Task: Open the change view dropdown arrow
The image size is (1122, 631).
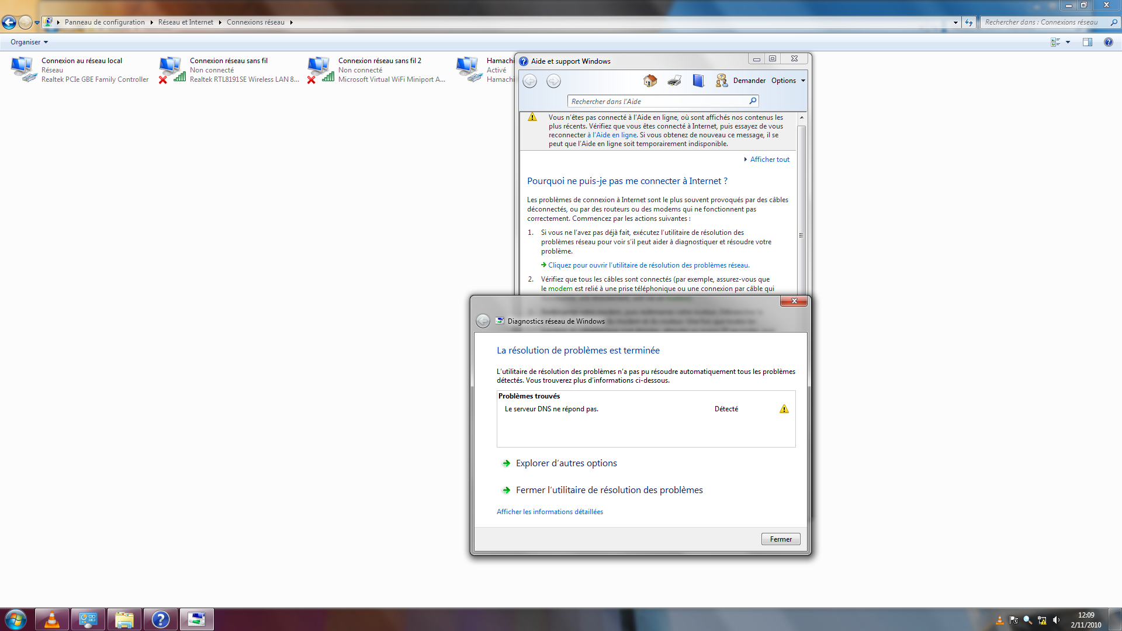Action: [x=1068, y=42]
